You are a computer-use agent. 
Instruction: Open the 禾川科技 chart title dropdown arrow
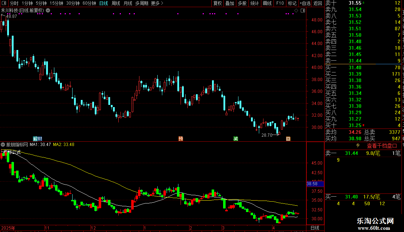48,11
